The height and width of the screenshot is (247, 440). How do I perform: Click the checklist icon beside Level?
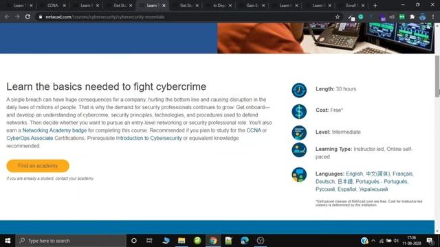click(x=299, y=132)
